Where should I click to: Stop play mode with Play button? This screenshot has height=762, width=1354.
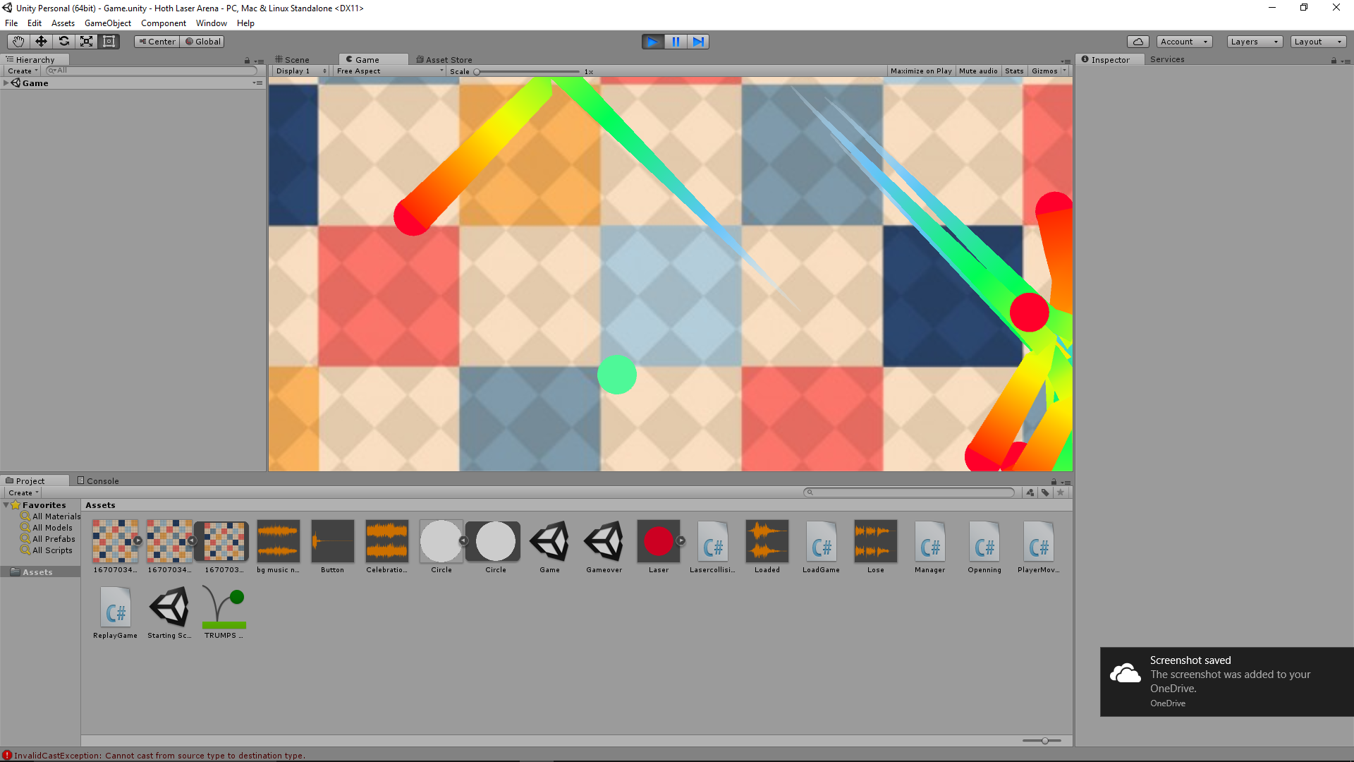click(652, 42)
